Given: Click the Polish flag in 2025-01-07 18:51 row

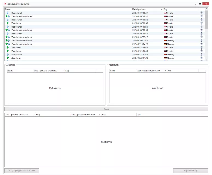Looking at the screenshot, I should coord(165,34).
